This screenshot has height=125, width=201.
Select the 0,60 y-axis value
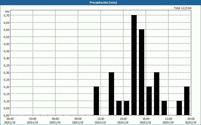(x=7, y=30)
